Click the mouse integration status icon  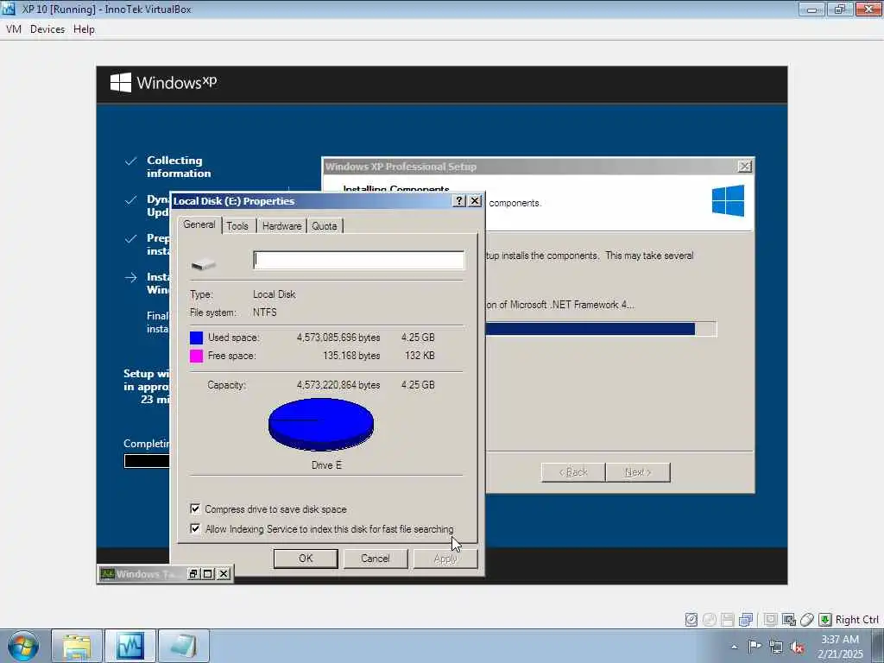(x=807, y=620)
